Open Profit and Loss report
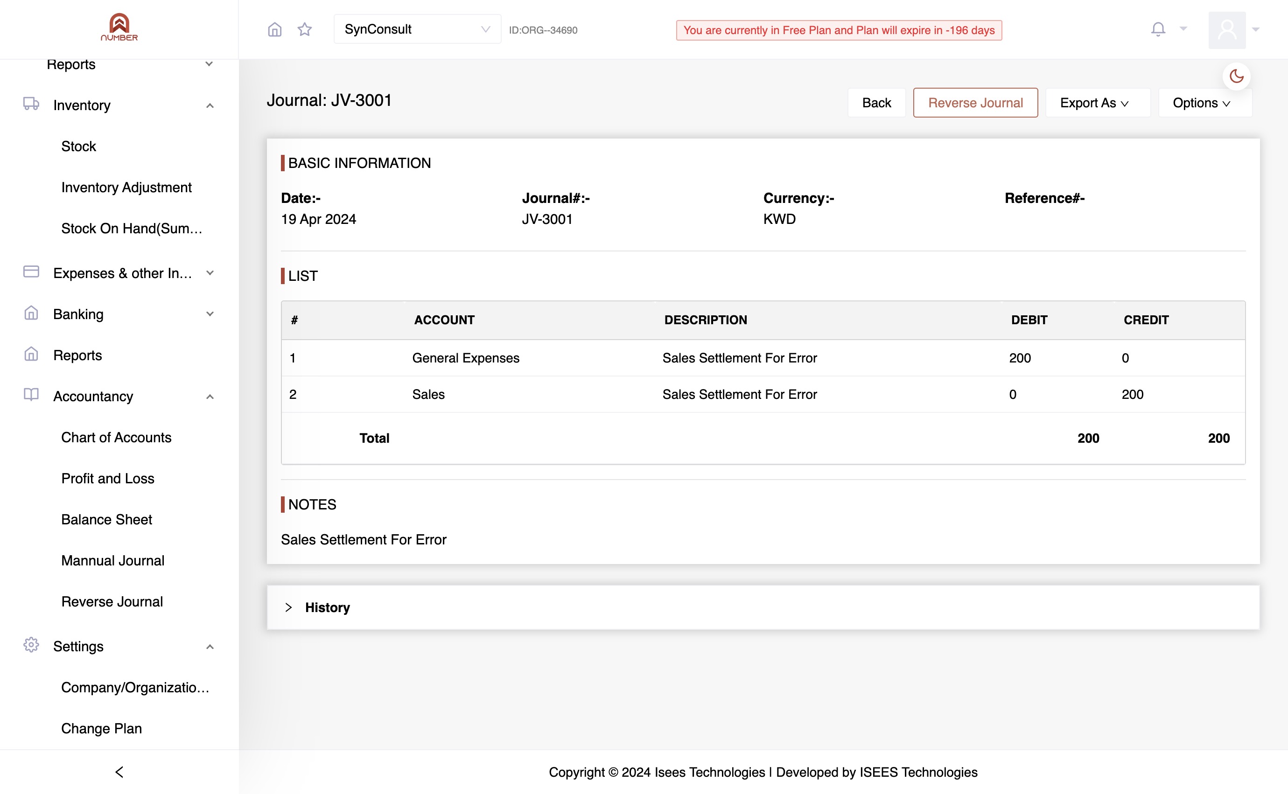Image resolution: width=1288 pixels, height=794 pixels. tap(108, 478)
